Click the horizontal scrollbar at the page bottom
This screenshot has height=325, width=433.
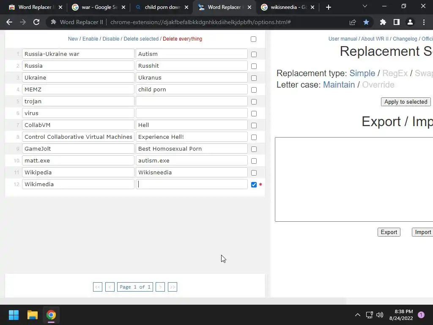coord(173,301)
